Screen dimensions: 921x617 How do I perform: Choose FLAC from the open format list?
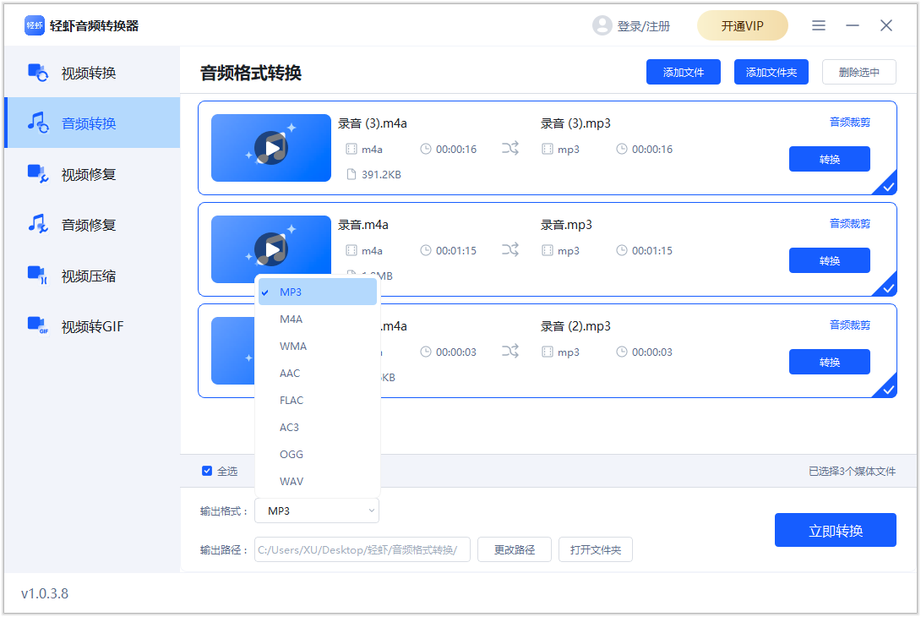[x=292, y=400]
